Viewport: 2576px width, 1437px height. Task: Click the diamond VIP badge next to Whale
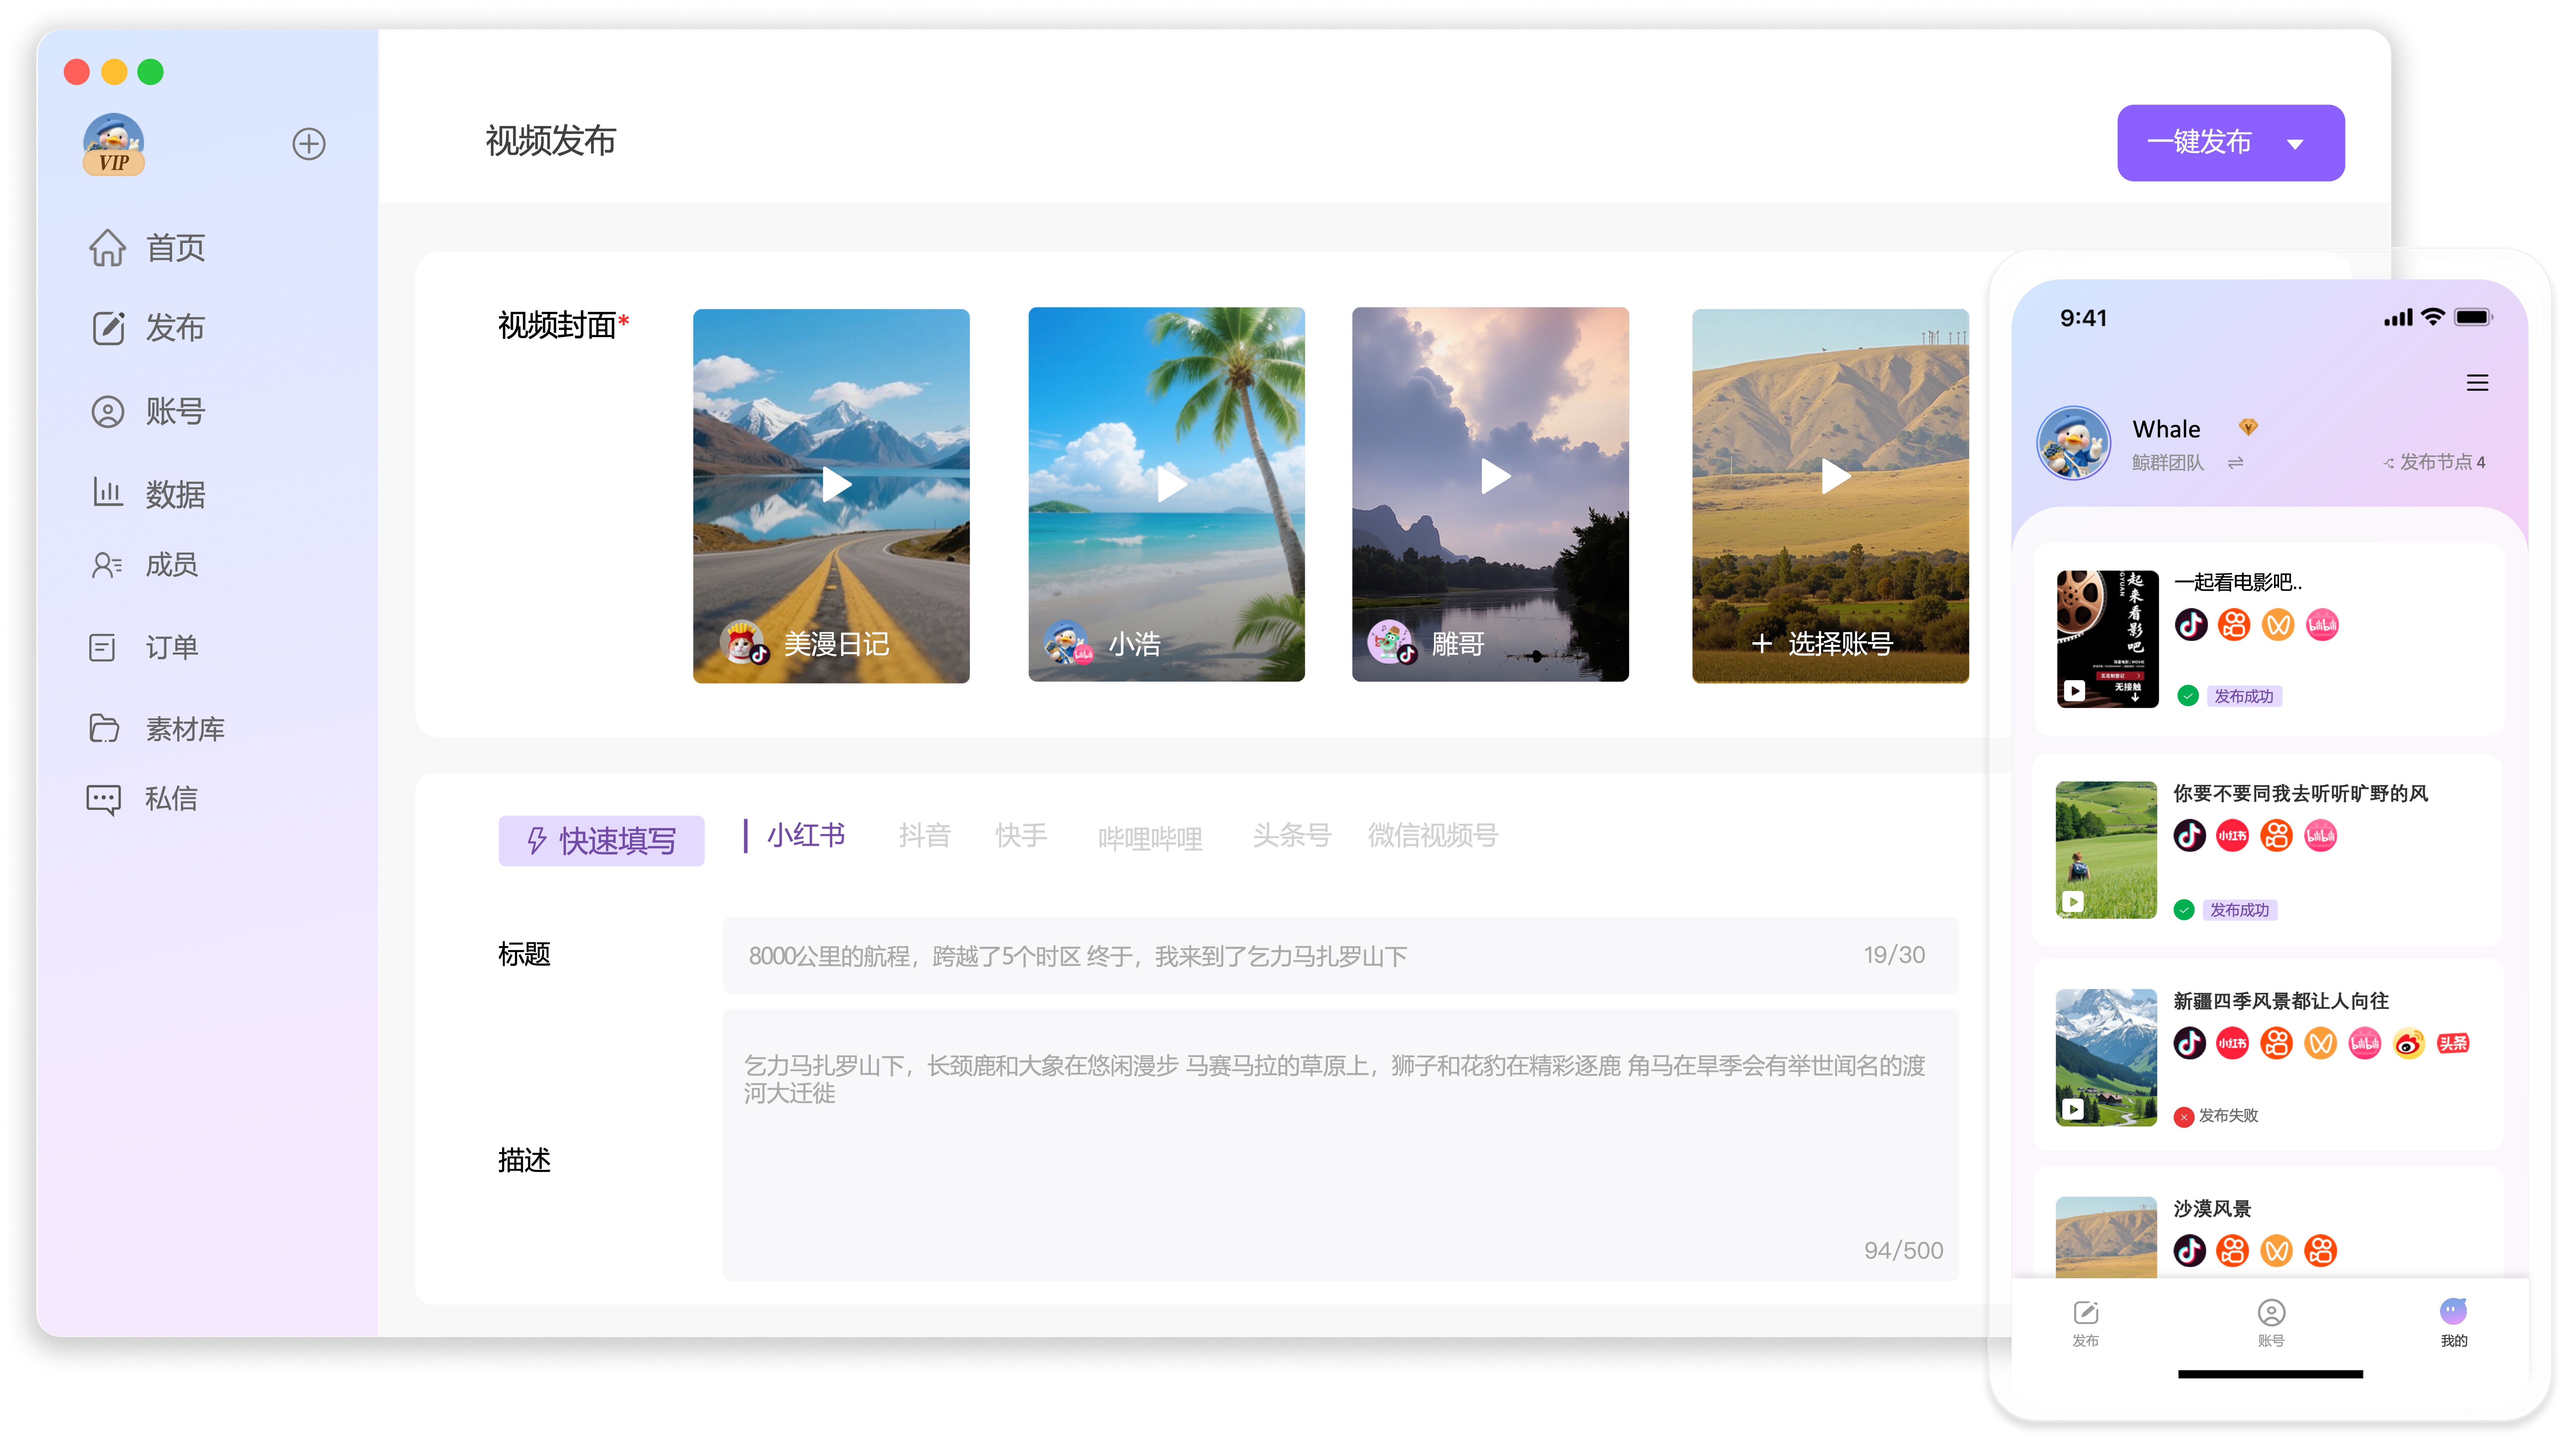[2248, 428]
